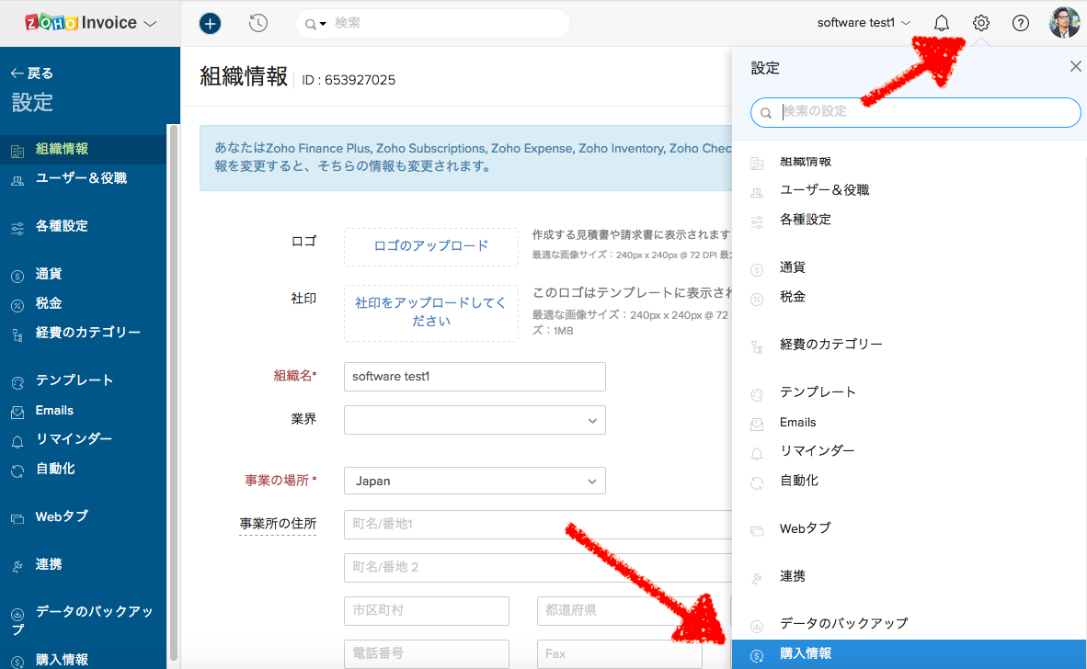Click the user profile avatar
Viewport: 1087px width, 669px height.
[x=1064, y=23]
